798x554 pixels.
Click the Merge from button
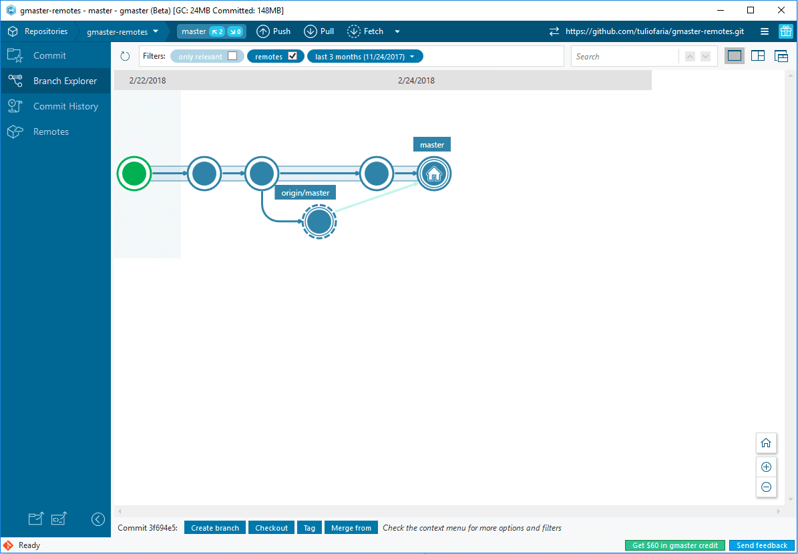click(351, 528)
